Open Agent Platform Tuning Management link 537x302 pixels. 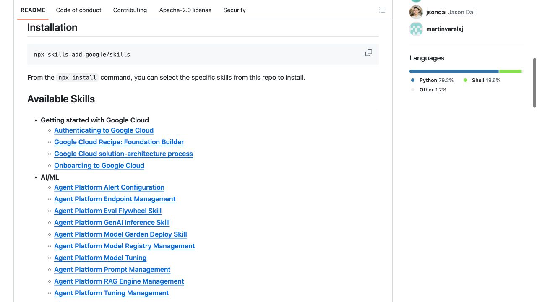[x=111, y=293]
